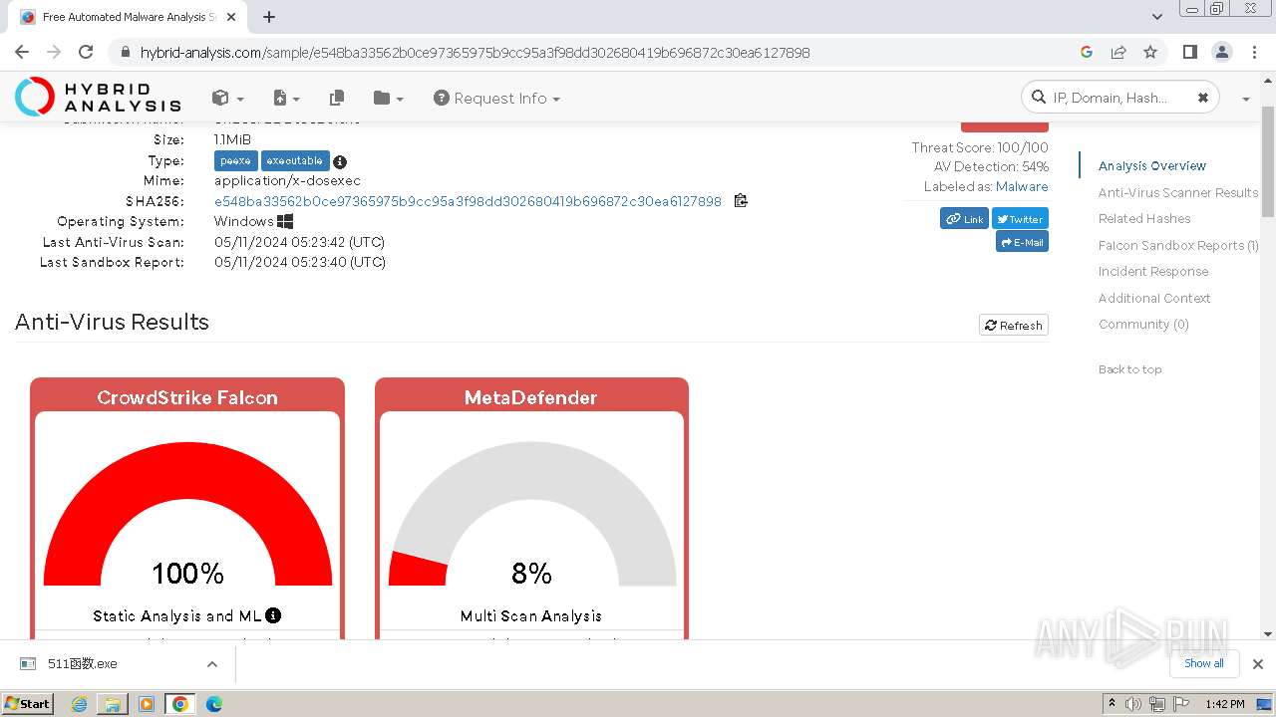
Task: Click the CrowdStrike Falcon card header
Action: [x=187, y=397]
